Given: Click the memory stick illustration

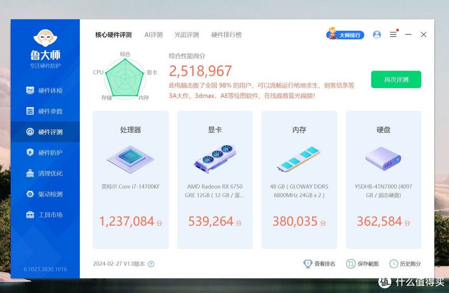Looking at the screenshot, I should [x=299, y=159].
